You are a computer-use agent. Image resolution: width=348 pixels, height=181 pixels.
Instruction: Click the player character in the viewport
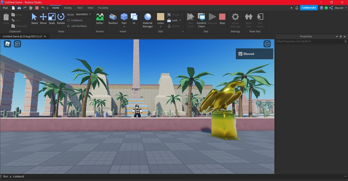pyautogui.click(x=137, y=111)
